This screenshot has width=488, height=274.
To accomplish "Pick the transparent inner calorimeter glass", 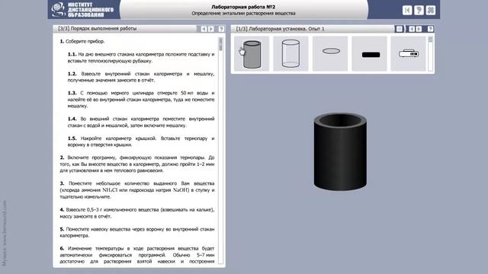I will [x=291, y=54].
